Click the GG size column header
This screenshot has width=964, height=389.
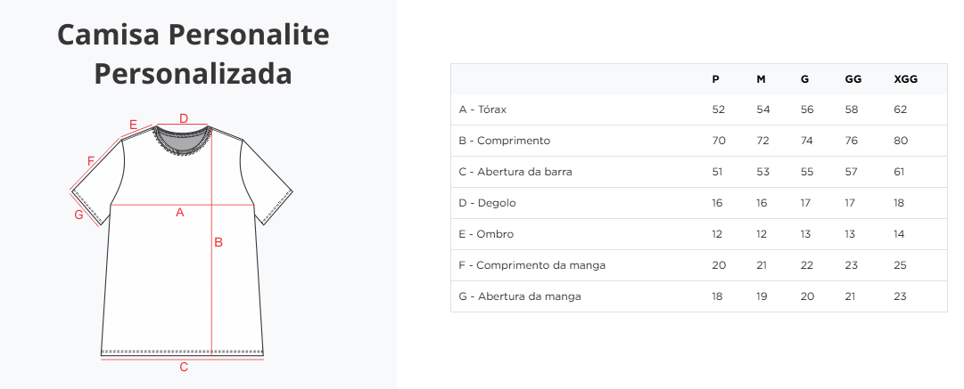pos(853,79)
